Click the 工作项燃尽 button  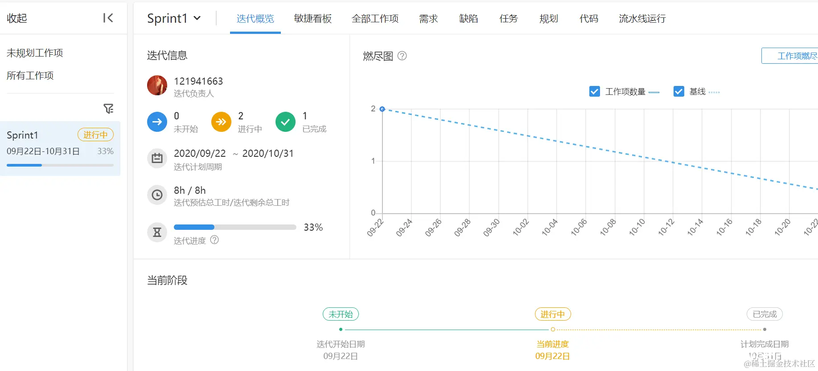pos(789,56)
